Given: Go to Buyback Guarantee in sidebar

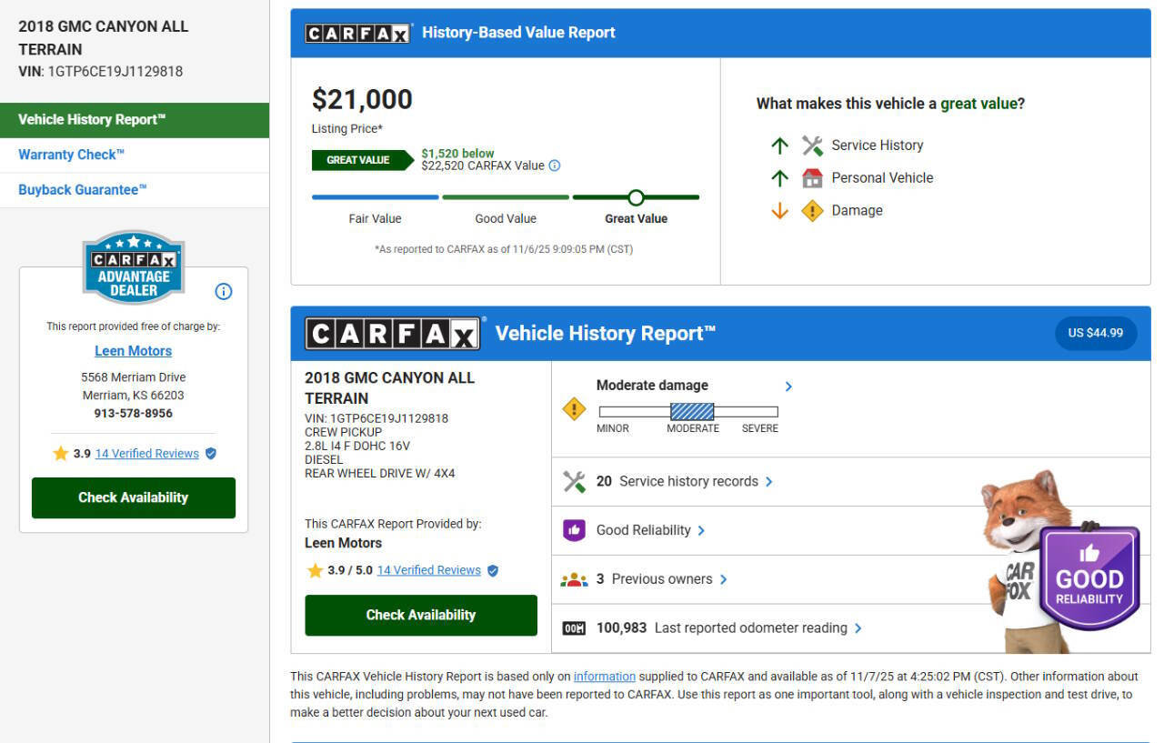Looking at the screenshot, I should tap(82, 190).
